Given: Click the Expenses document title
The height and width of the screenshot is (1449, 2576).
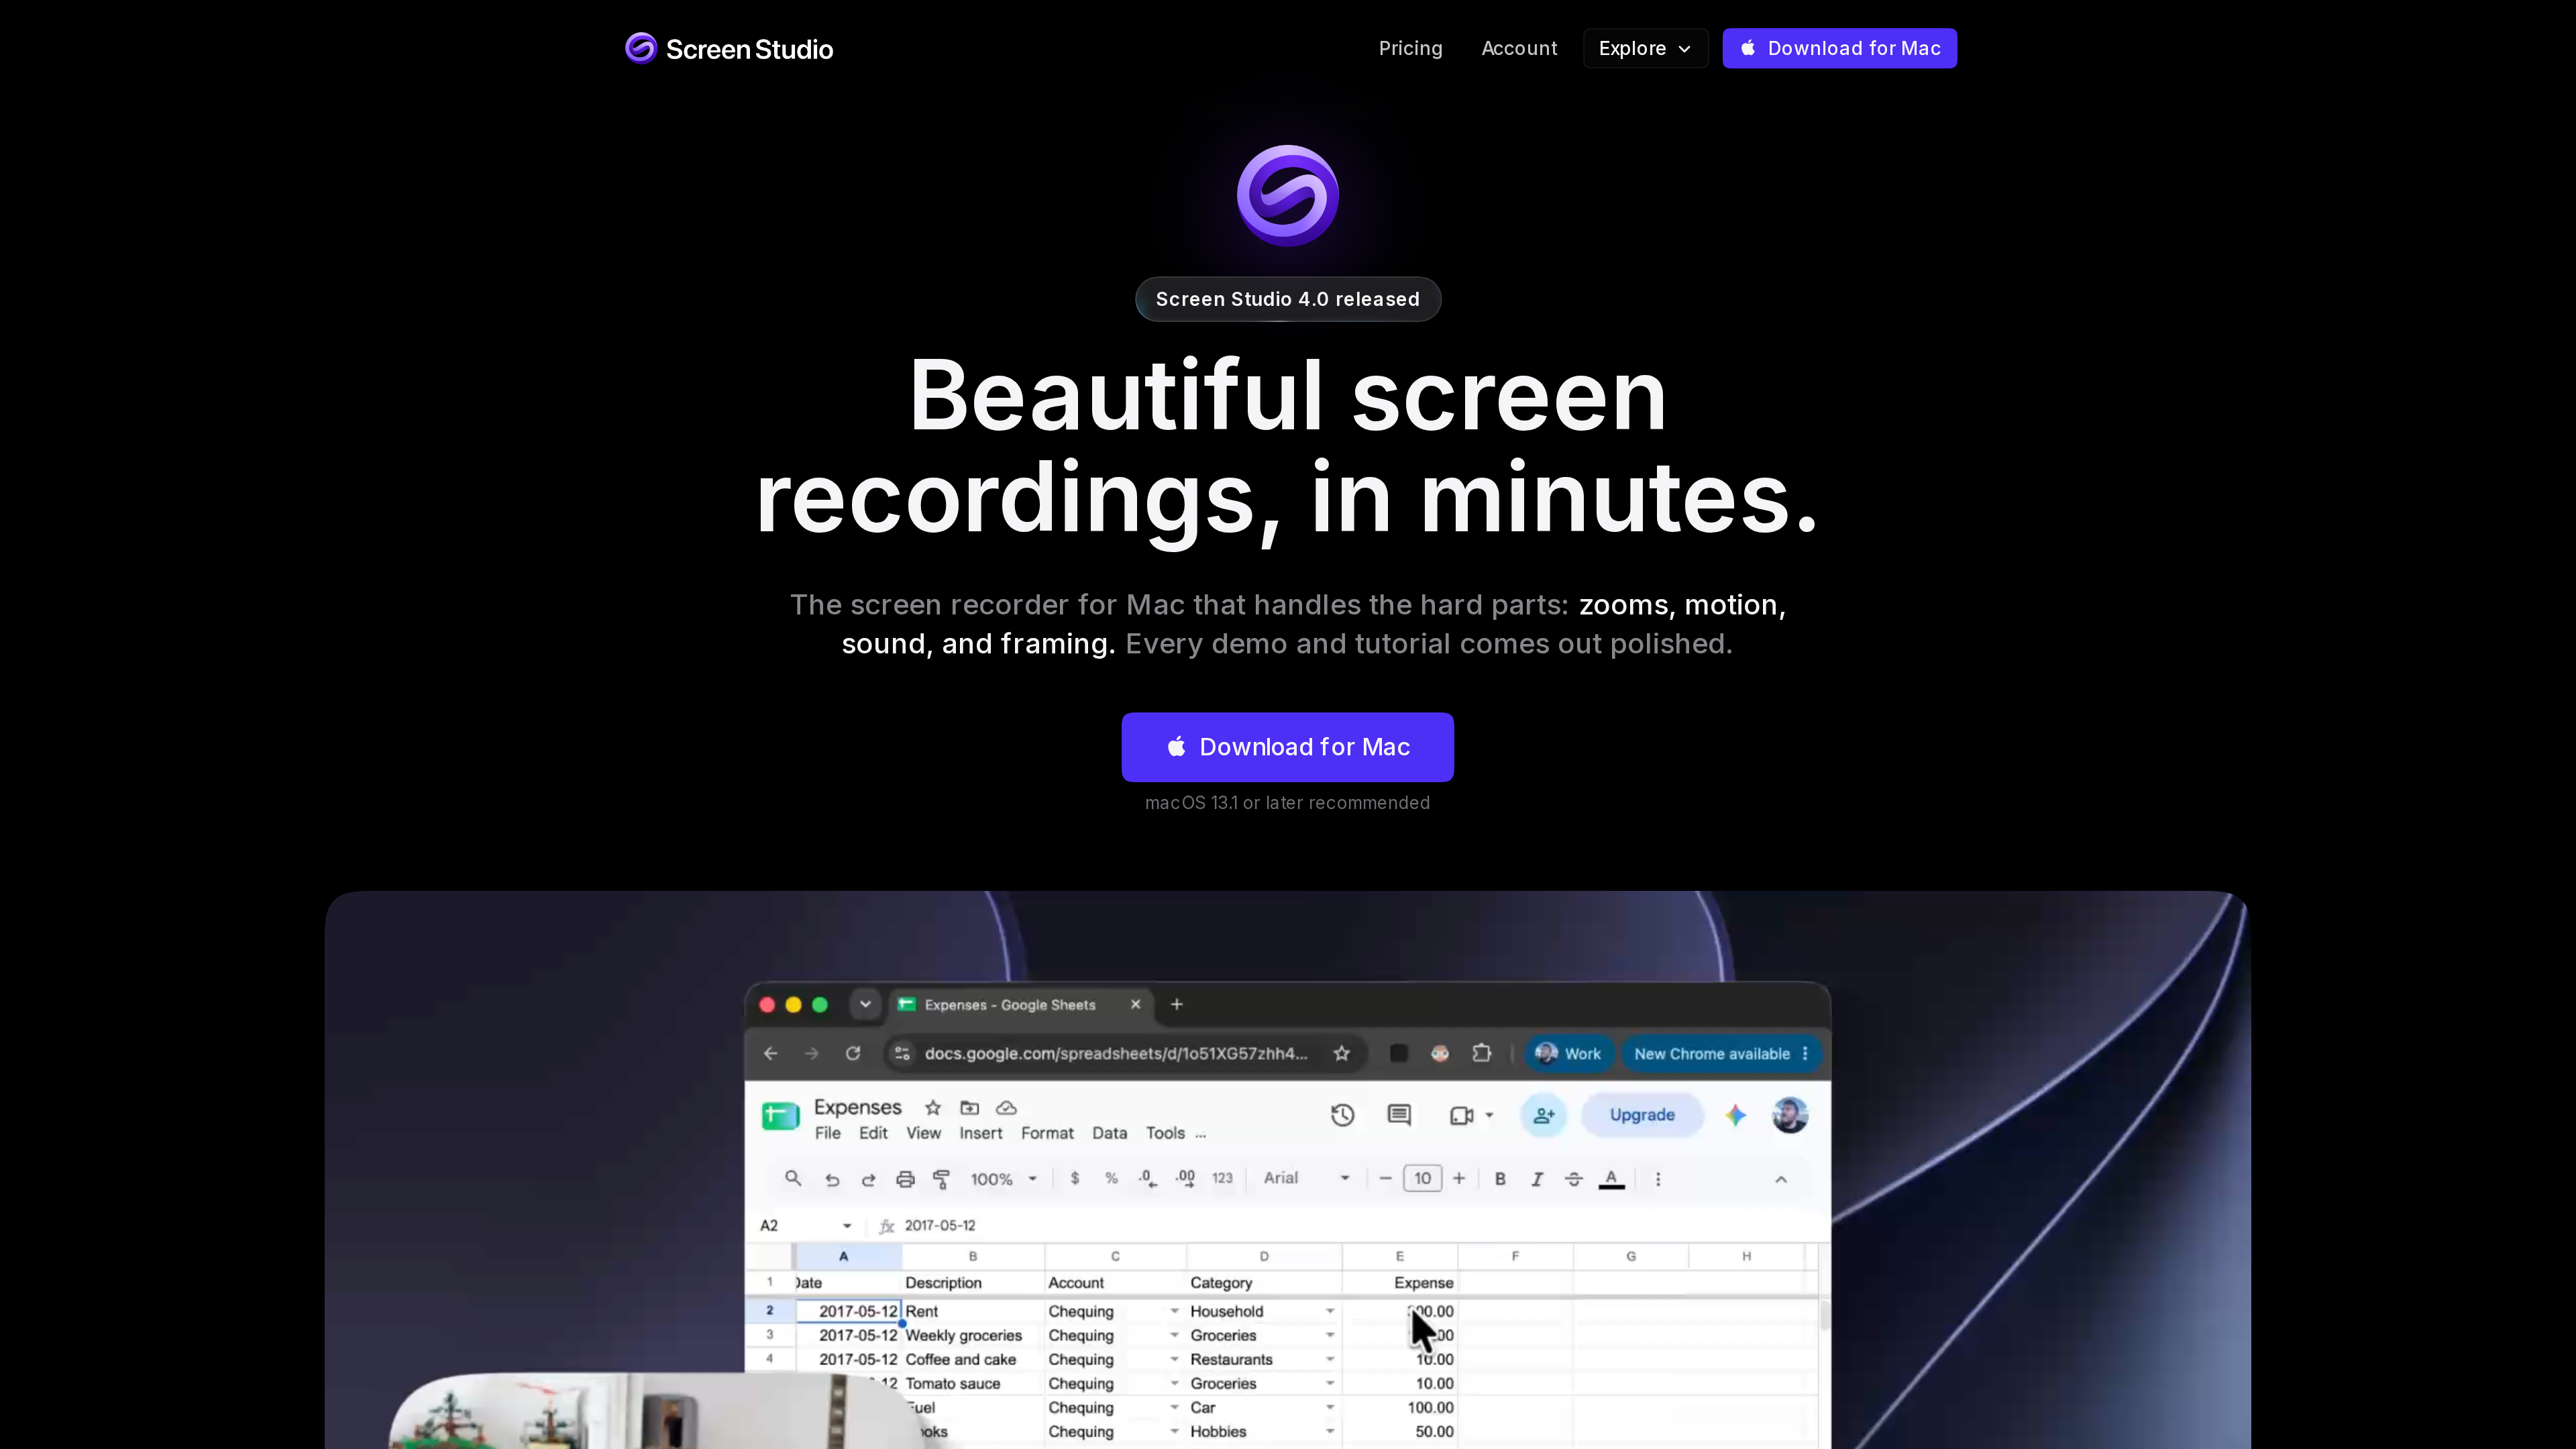Looking at the screenshot, I should tap(857, 1107).
